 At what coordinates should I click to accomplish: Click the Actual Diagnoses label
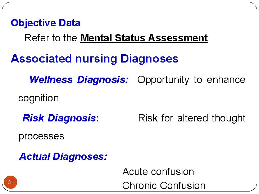[x=63, y=157]
